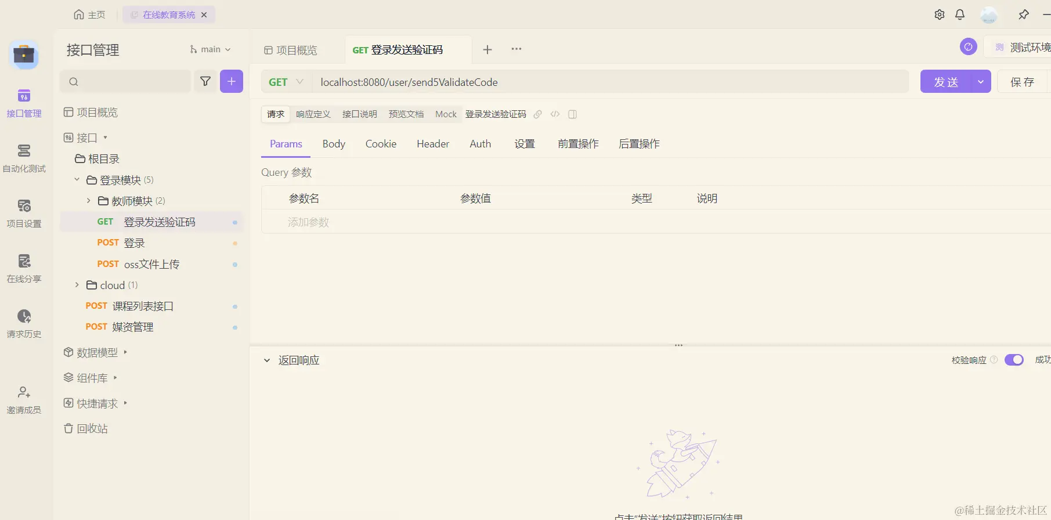1051x520 pixels.
Task: Select the 请求 sub-tab
Action: (276, 114)
